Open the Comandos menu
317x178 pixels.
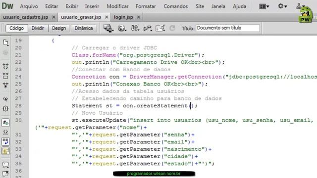176,6
